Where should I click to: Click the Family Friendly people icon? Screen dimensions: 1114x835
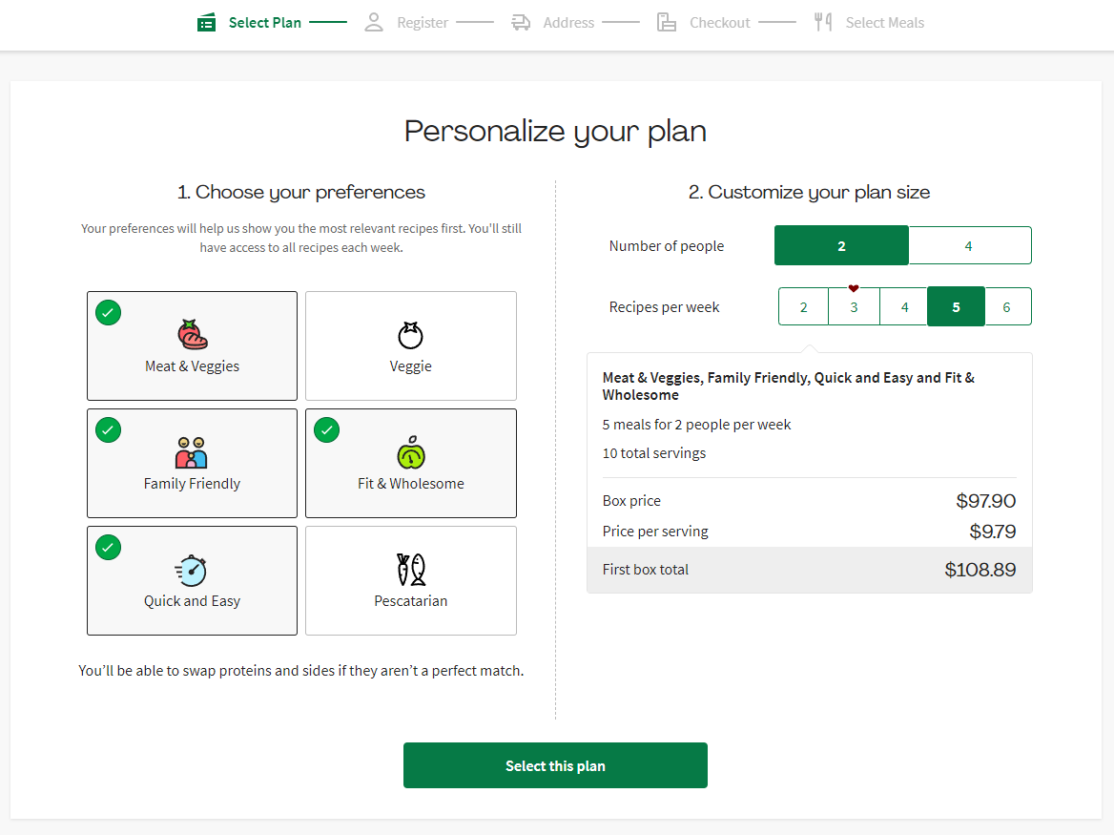(192, 452)
